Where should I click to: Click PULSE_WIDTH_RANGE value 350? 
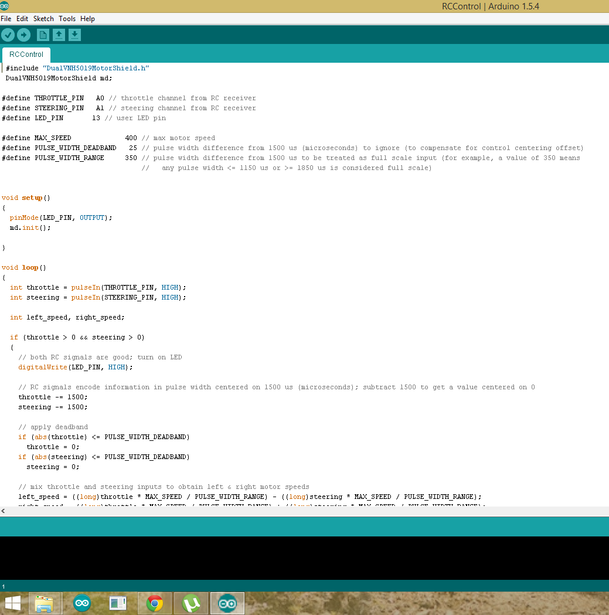(x=131, y=158)
